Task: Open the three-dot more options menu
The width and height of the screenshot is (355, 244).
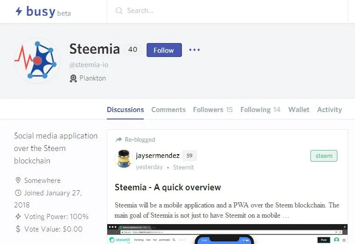Action: click(x=194, y=50)
